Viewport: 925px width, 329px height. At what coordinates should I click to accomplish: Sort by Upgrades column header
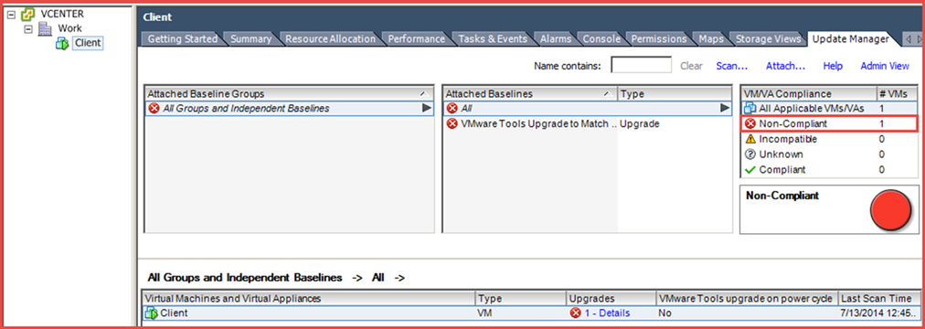point(611,298)
